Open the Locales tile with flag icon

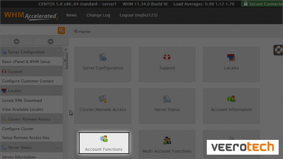231,64
